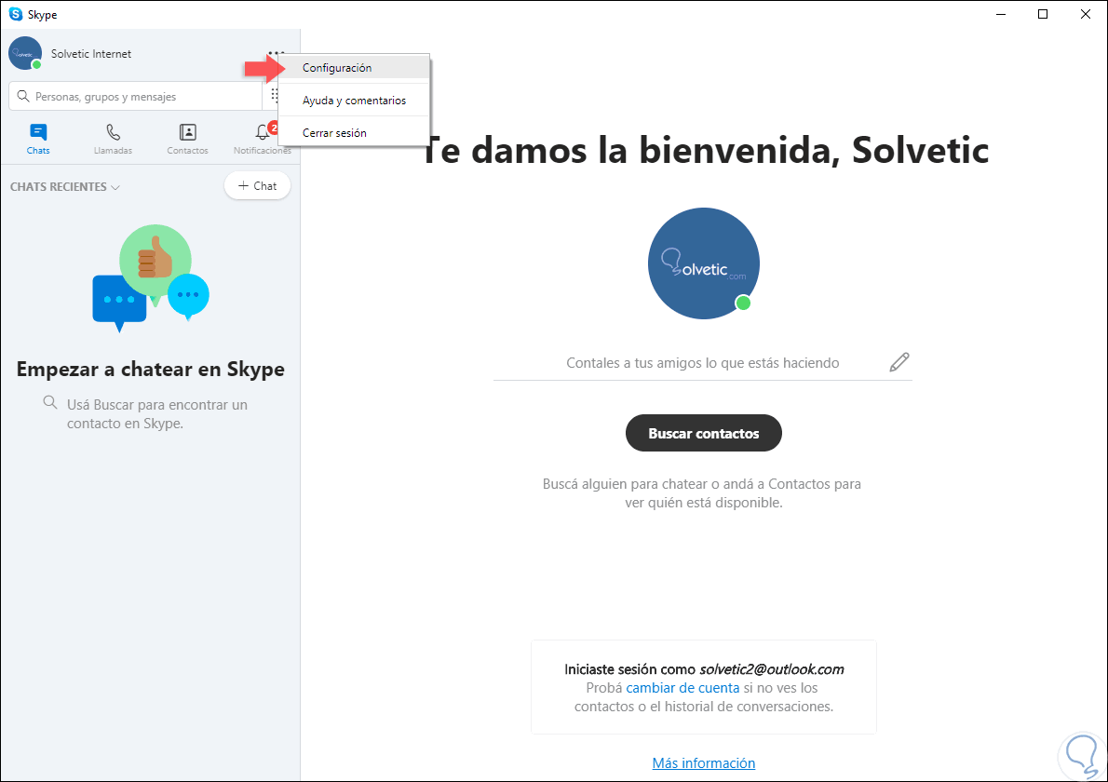
Task: Edit mood message with the pencil icon
Action: [x=899, y=362]
